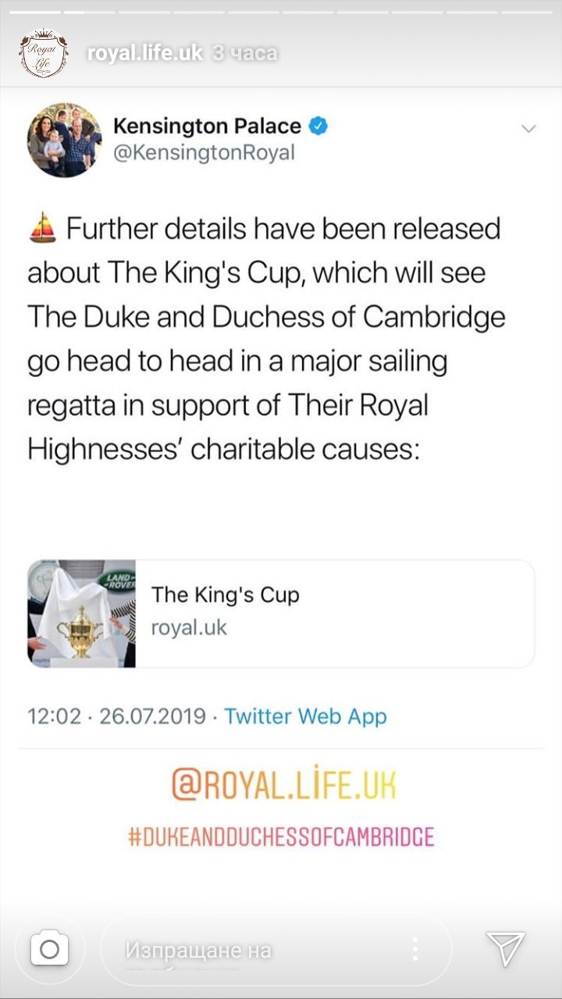This screenshot has height=999, width=562.
Task: Open the Twitter Web App source link
Action: point(305,716)
